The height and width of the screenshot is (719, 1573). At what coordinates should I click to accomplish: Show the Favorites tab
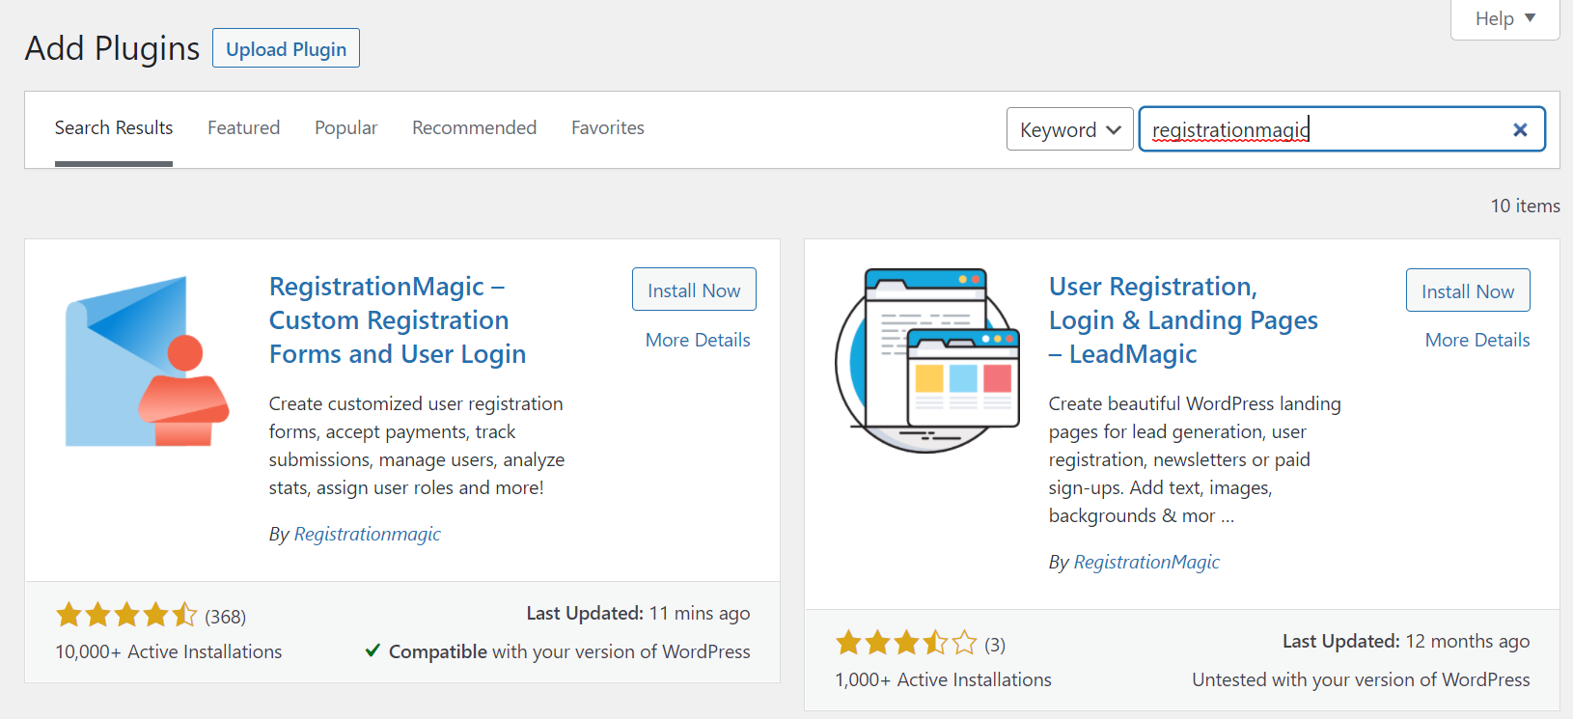coord(607,127)
